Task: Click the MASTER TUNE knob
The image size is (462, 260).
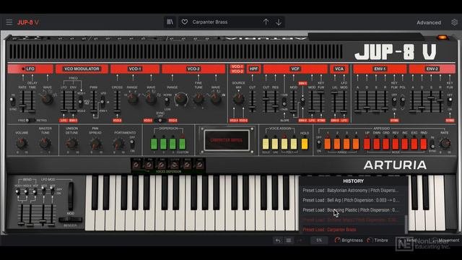Action: point(45,144)
